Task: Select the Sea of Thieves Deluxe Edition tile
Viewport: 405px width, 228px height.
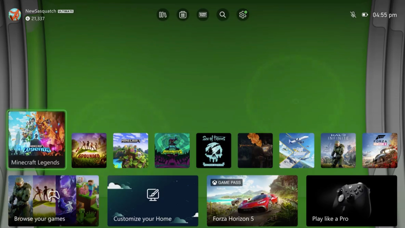Action: point(214,150)
